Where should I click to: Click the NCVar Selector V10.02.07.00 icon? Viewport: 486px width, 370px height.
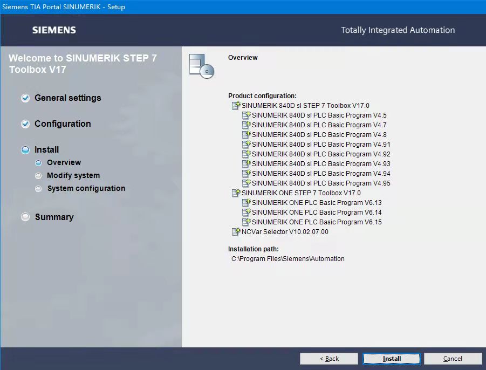click(236, 232)
